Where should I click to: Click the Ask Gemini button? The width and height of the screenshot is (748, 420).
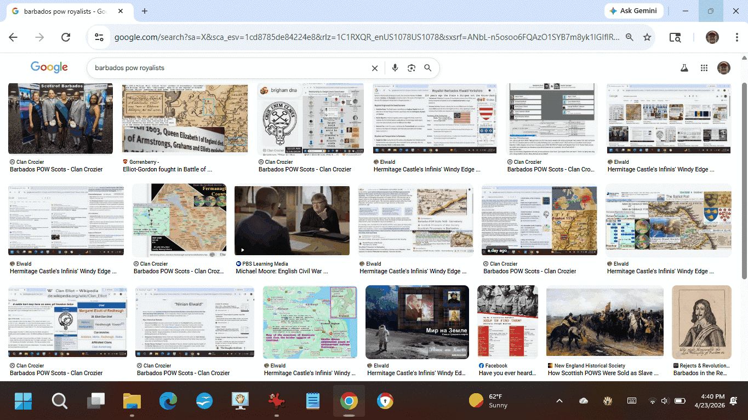click(633, 11)
